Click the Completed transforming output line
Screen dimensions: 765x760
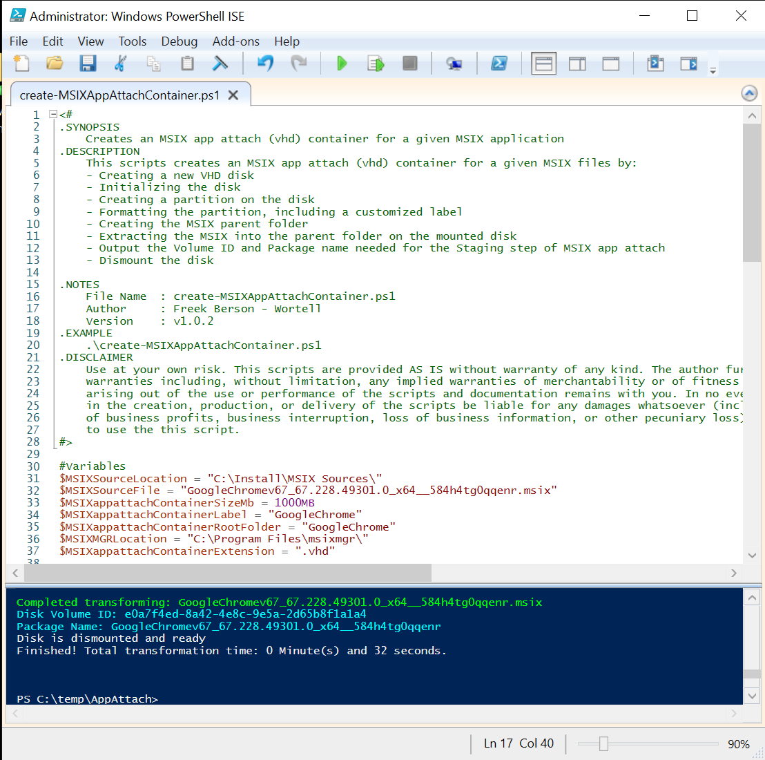pyautogui.click(x=279, y=602)
